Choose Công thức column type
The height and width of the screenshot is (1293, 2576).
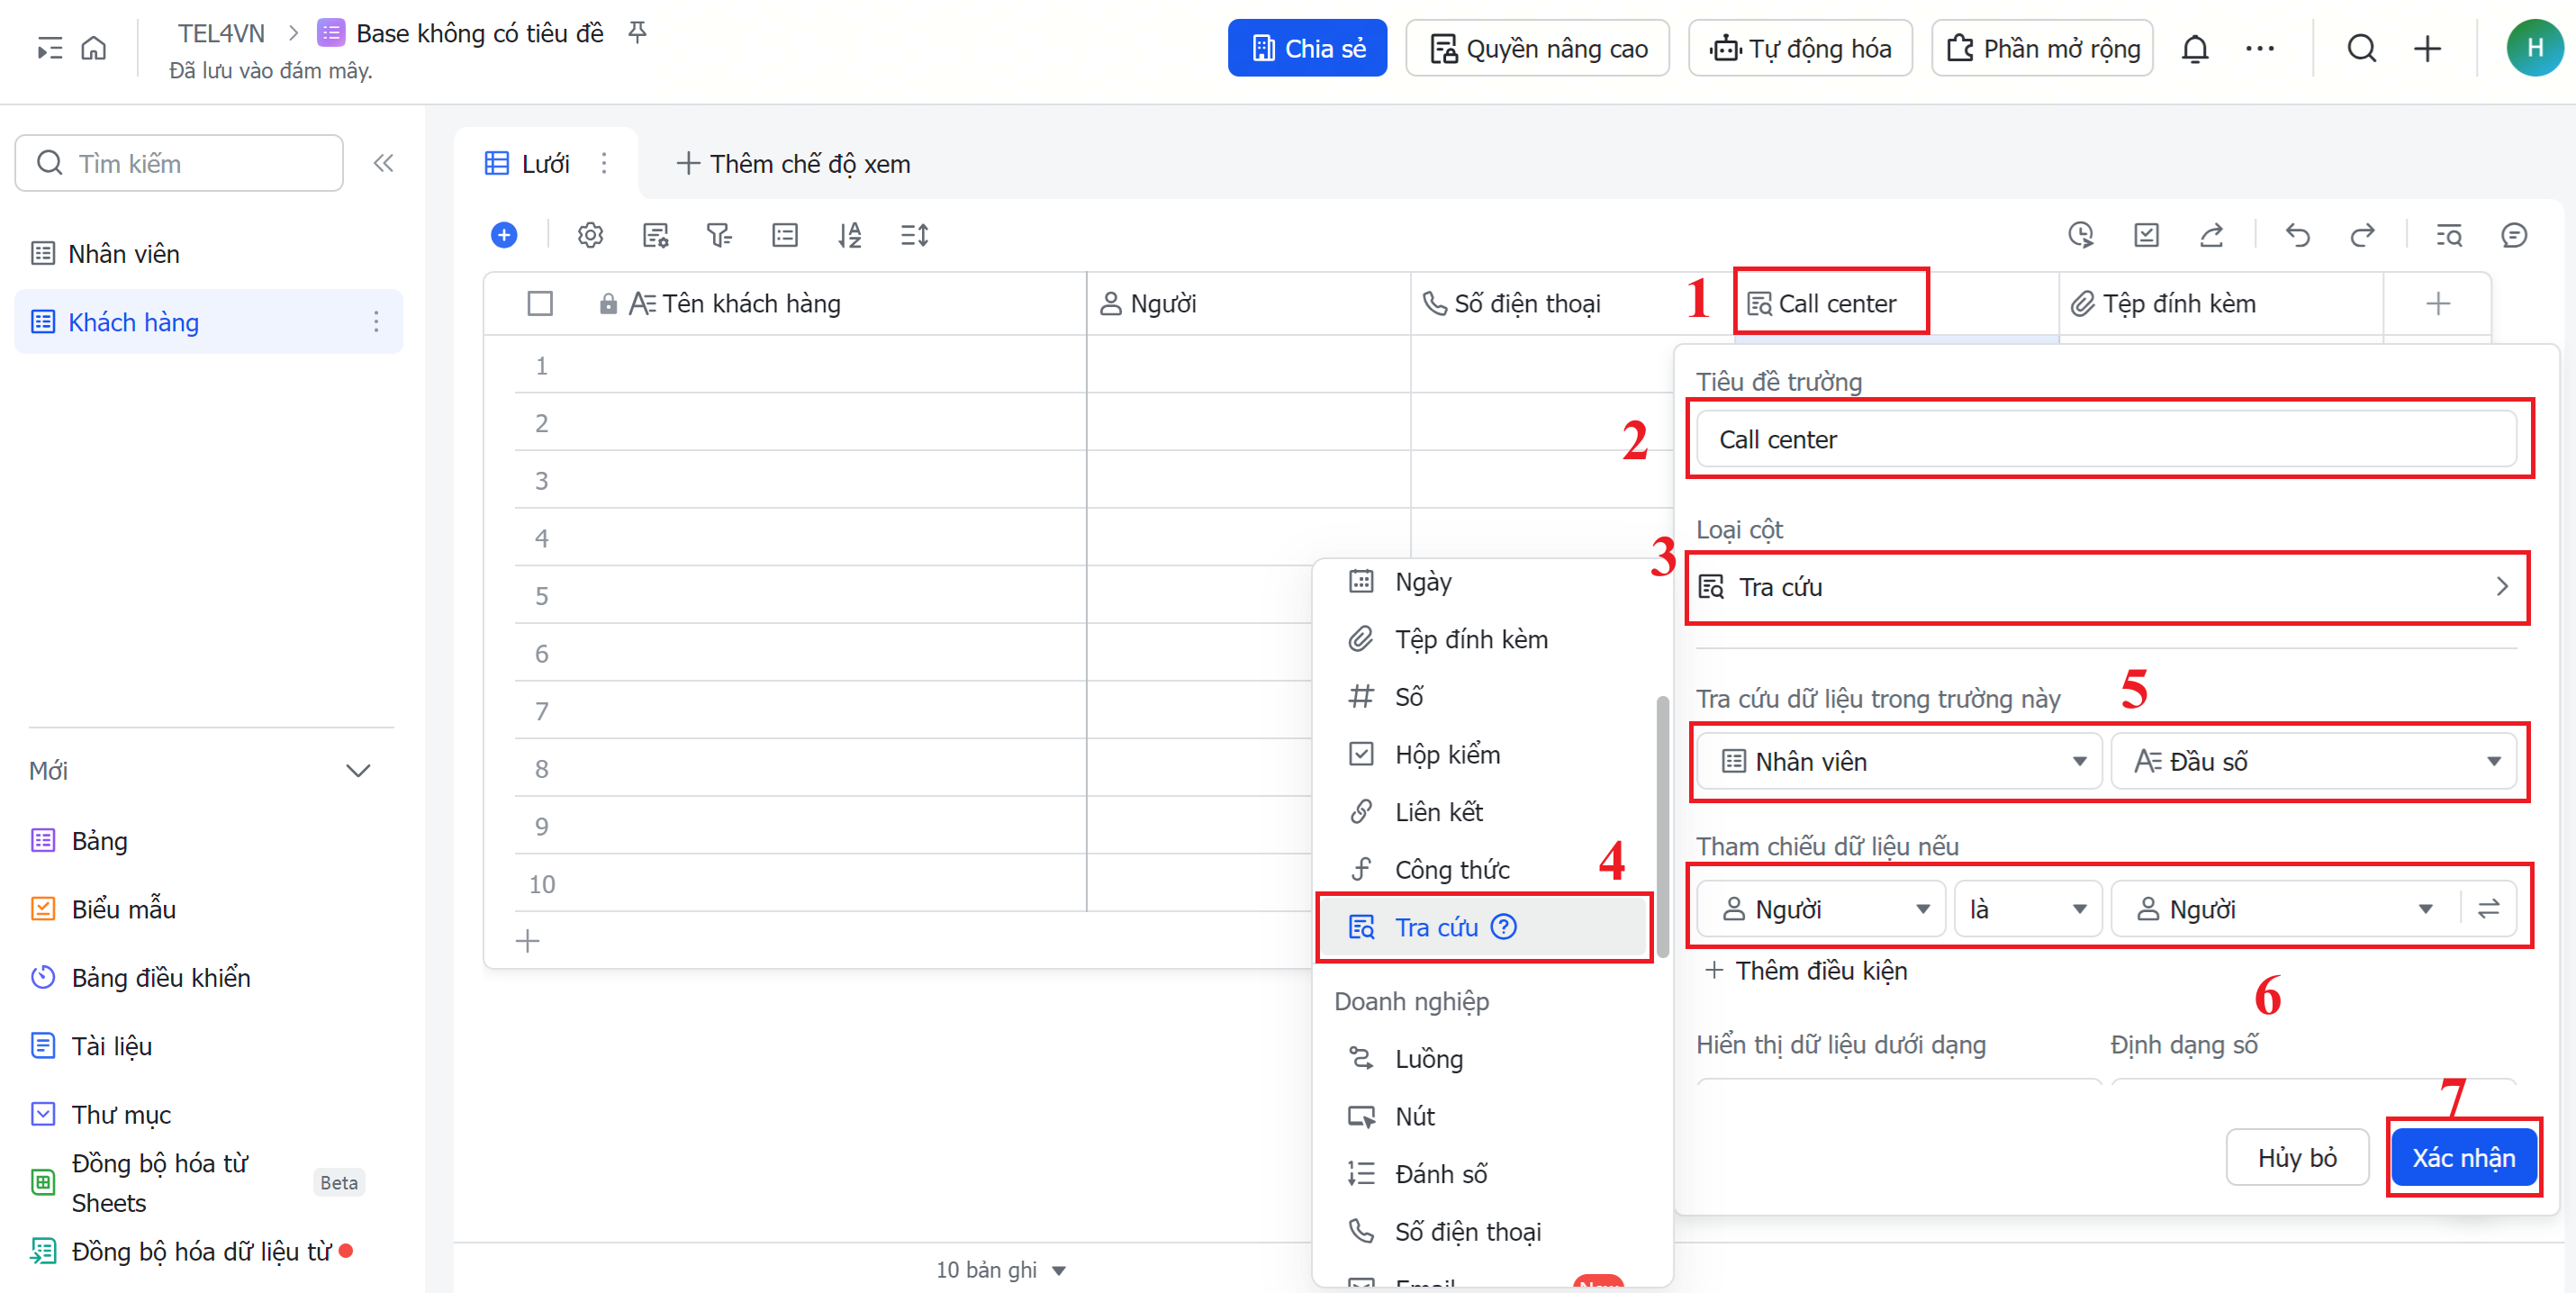tap(1451, 869)
